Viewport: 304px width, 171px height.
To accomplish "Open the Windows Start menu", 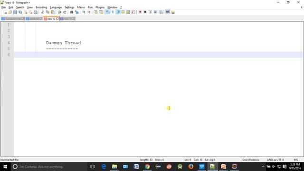I will [x=5, y=167].
